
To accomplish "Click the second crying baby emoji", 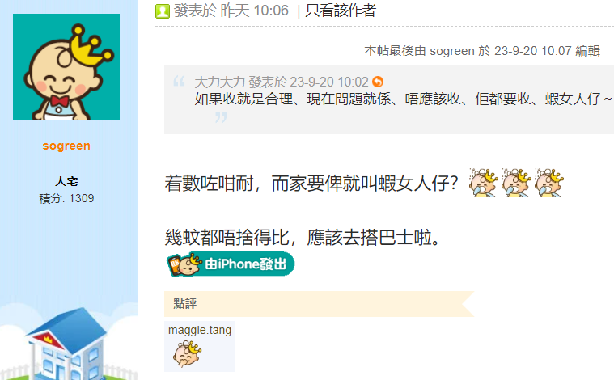I will (x=516, y=183).
